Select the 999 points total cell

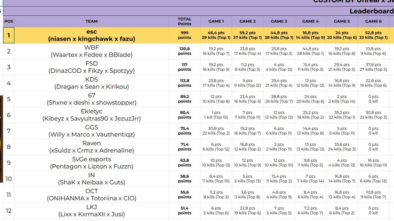click(x=185, y=35)
